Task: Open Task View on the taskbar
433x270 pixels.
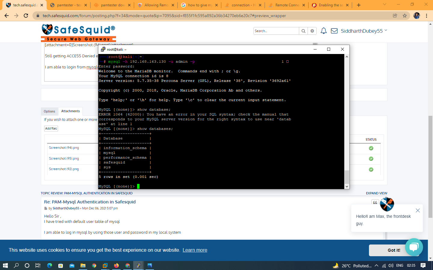Action: point(38,265)
